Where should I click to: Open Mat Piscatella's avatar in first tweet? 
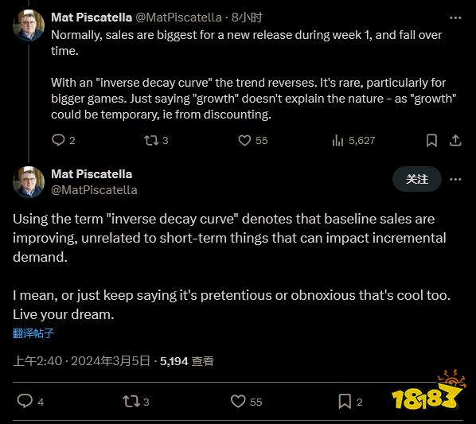point(29,25)
